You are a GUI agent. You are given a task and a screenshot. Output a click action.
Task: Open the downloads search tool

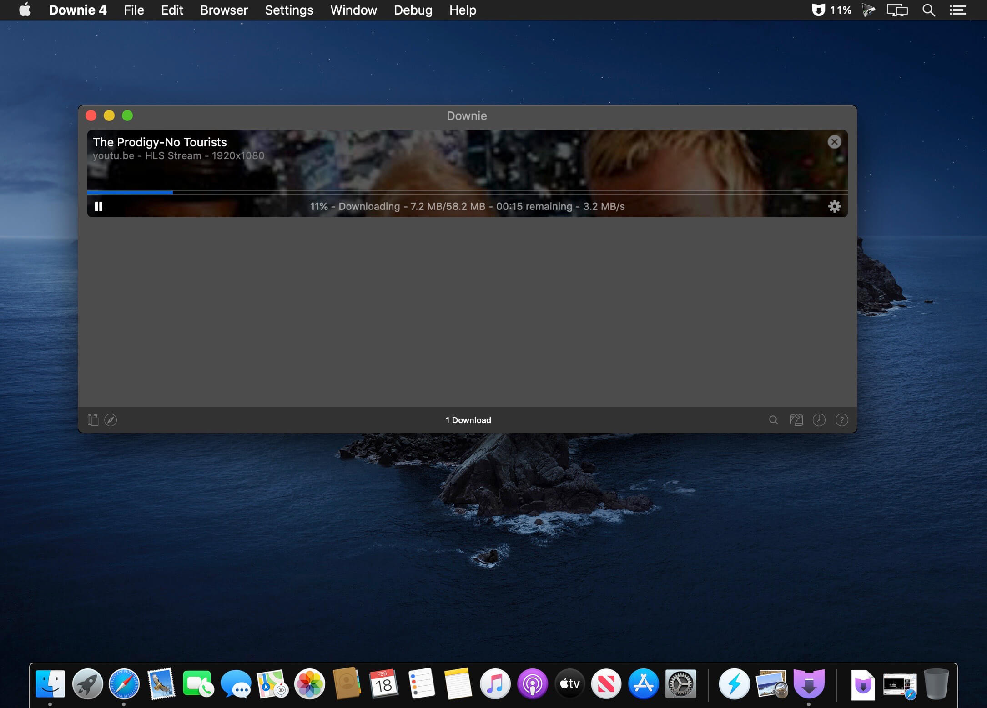pos(774,420)
